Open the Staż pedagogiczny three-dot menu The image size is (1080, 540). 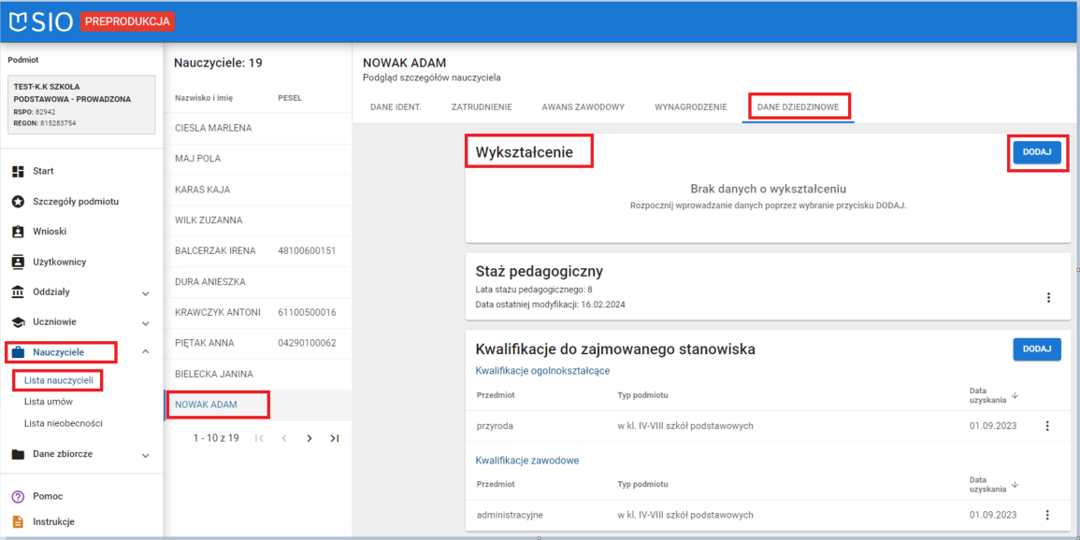pyautogui.click(x=1048, y=297)
